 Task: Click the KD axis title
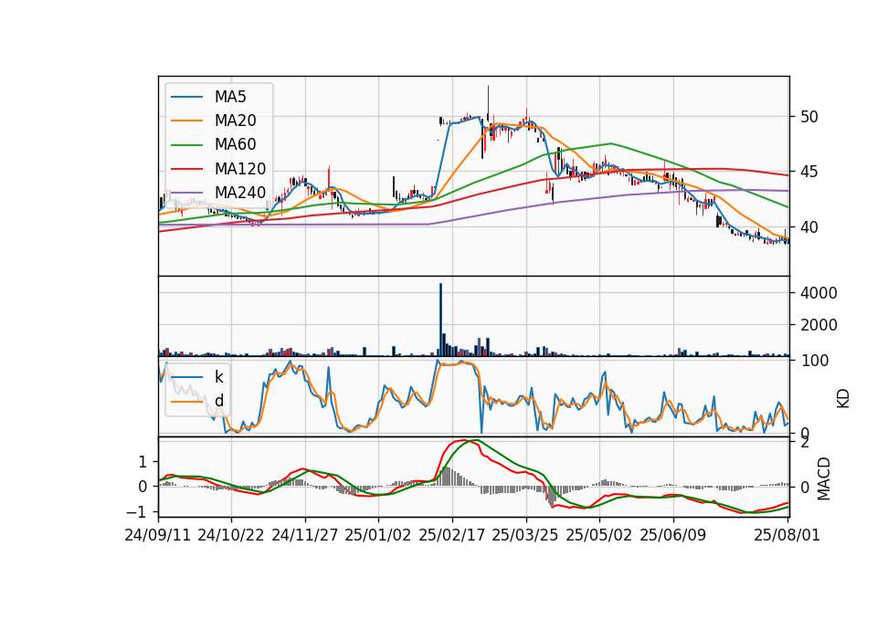[843, 399]
